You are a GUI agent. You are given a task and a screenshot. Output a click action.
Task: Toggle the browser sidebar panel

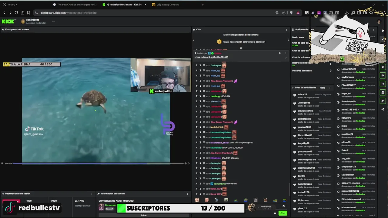click(359, 13)
